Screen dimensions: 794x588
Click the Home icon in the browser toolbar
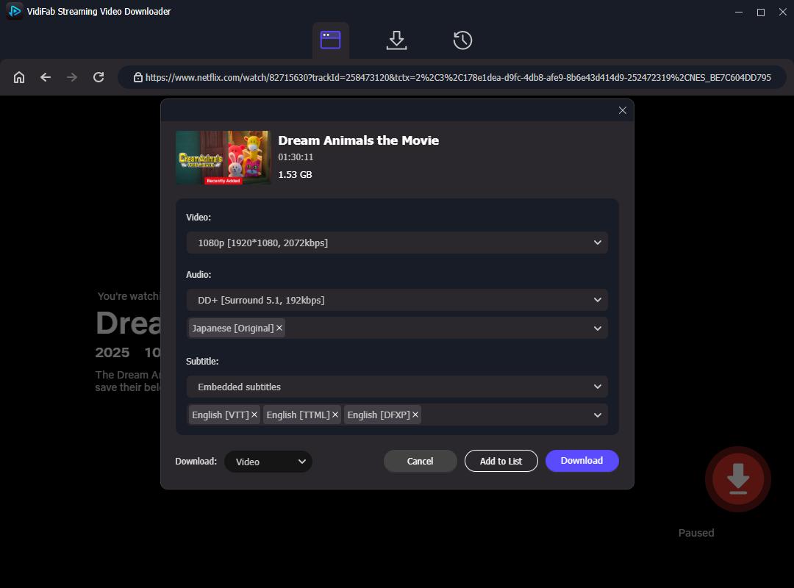coord(18,76)
